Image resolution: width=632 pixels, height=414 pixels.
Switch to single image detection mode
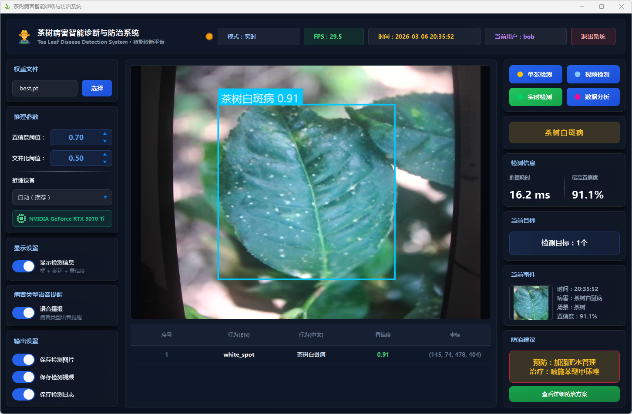[535, 74]
